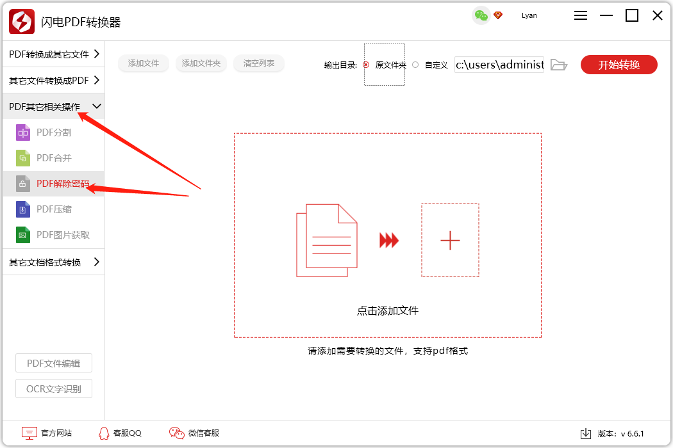Select the 原文件夹 radio button
The image size is (673, 448).
click(366, 65)
